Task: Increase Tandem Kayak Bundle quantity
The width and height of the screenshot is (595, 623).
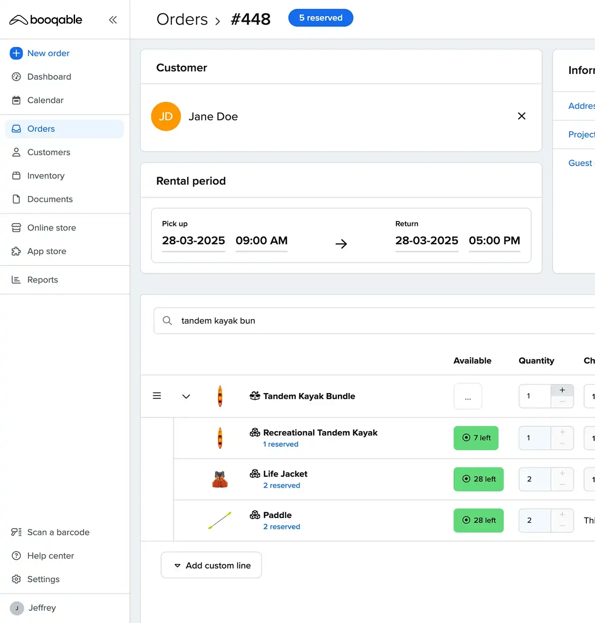Action: (562, 390)
